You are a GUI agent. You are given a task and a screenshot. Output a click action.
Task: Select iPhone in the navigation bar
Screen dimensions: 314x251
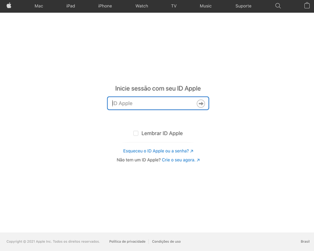click(105, 6)
